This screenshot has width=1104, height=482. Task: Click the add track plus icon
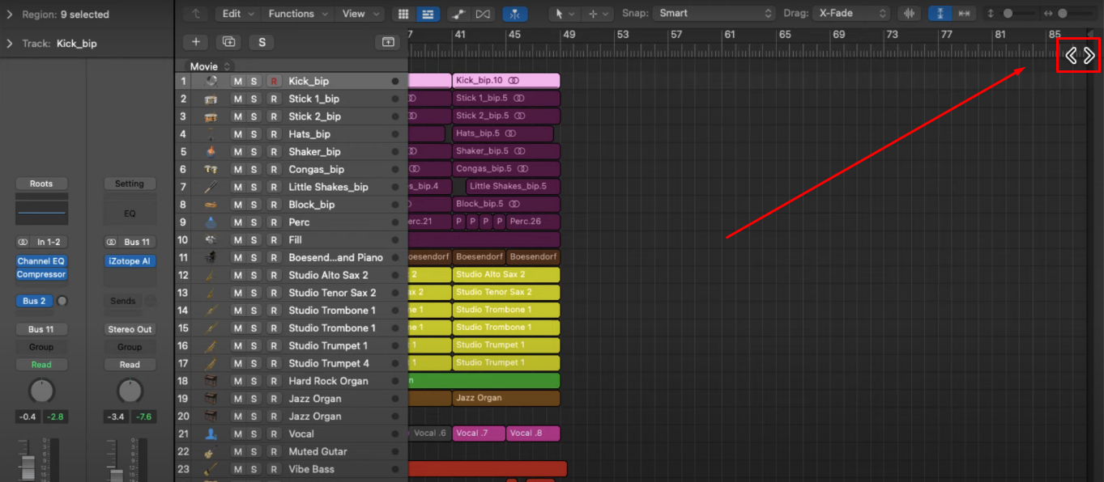point(196,41)
